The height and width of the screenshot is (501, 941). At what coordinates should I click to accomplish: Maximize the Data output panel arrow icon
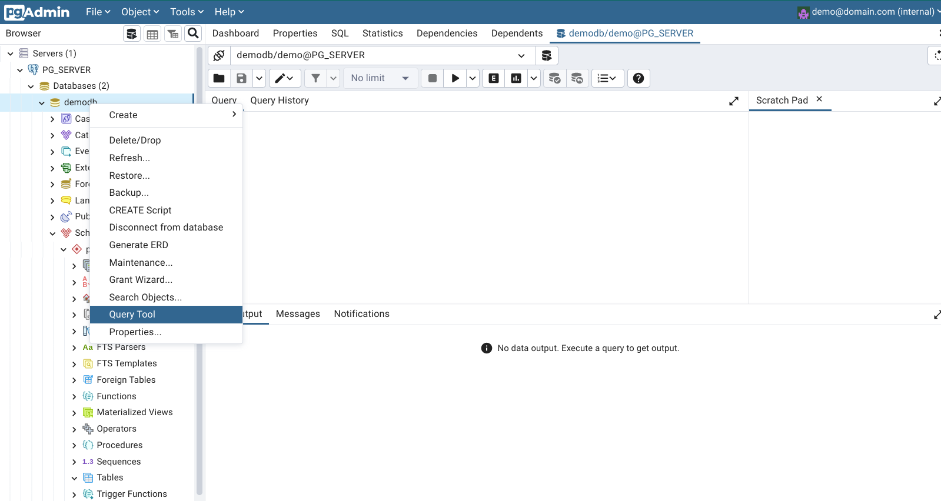[x=937, y=315]
